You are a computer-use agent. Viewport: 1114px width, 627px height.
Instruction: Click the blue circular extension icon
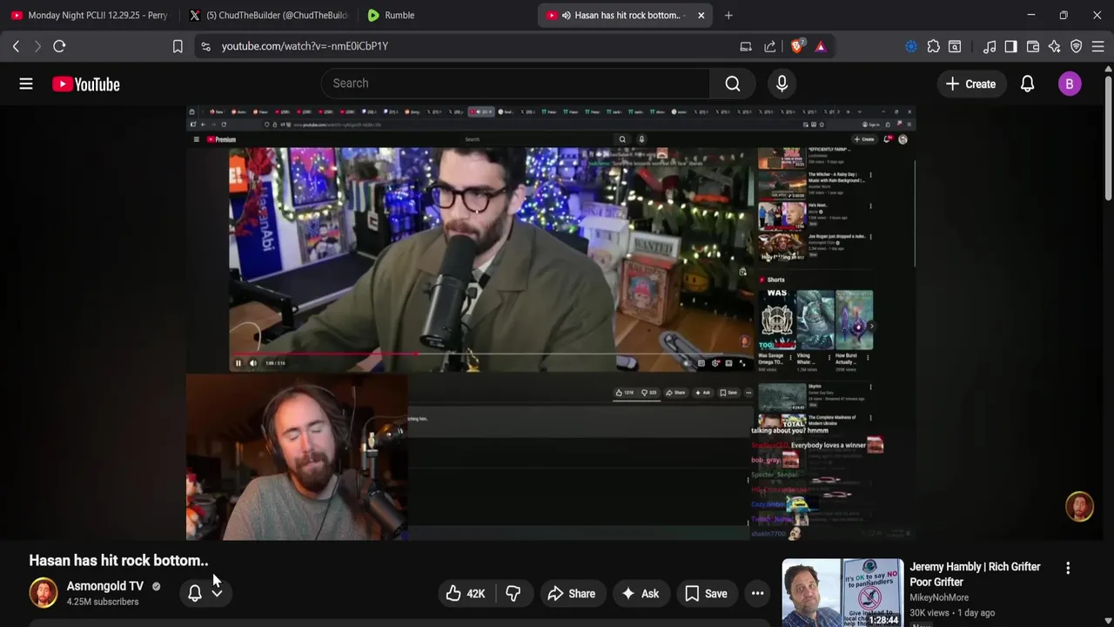911,46
